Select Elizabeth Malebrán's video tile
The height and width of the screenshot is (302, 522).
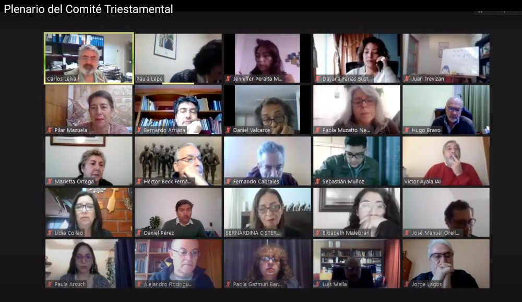pyautogui.click(x=357, y=212)
